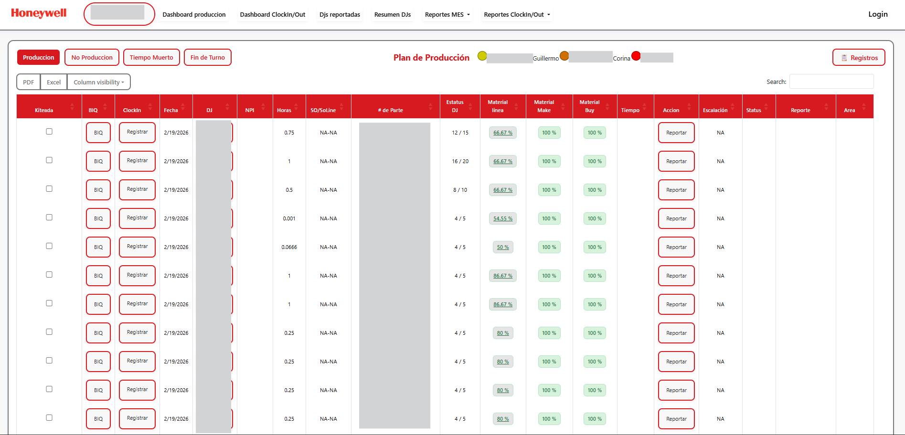The width and height of the screenshot is (905, 435).
Task: Sort table by the Fecha column arrows
Action: pyautogui.click(x=183, y=106)
